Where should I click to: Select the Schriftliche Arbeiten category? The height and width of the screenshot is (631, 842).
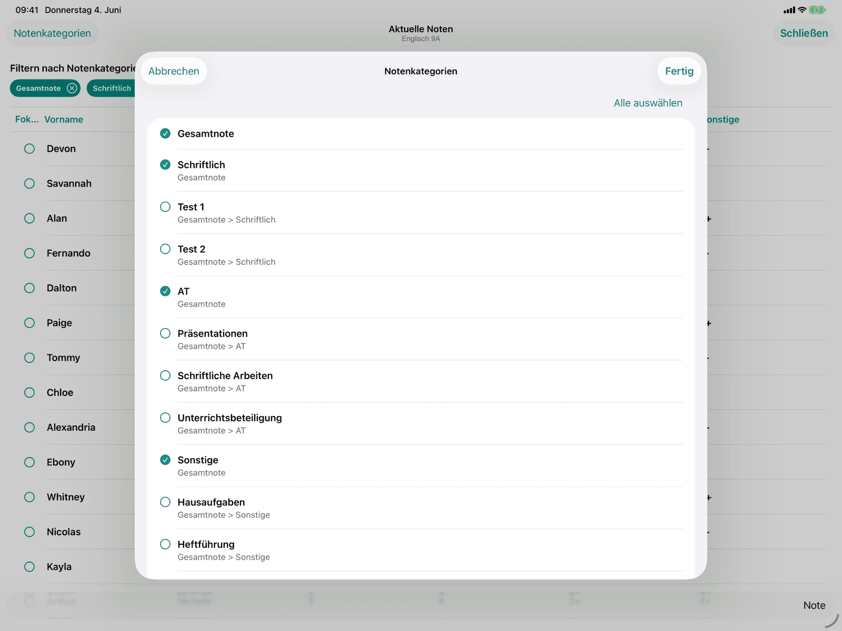(165, 375)
